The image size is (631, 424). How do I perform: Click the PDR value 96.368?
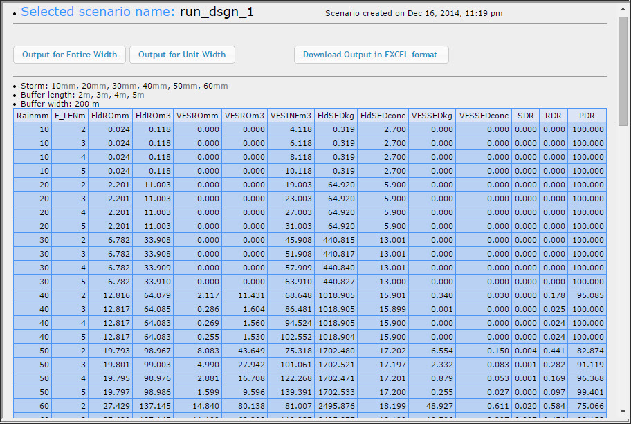[587, 378]
